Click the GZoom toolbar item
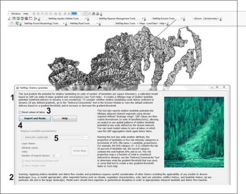 (198, 18)
